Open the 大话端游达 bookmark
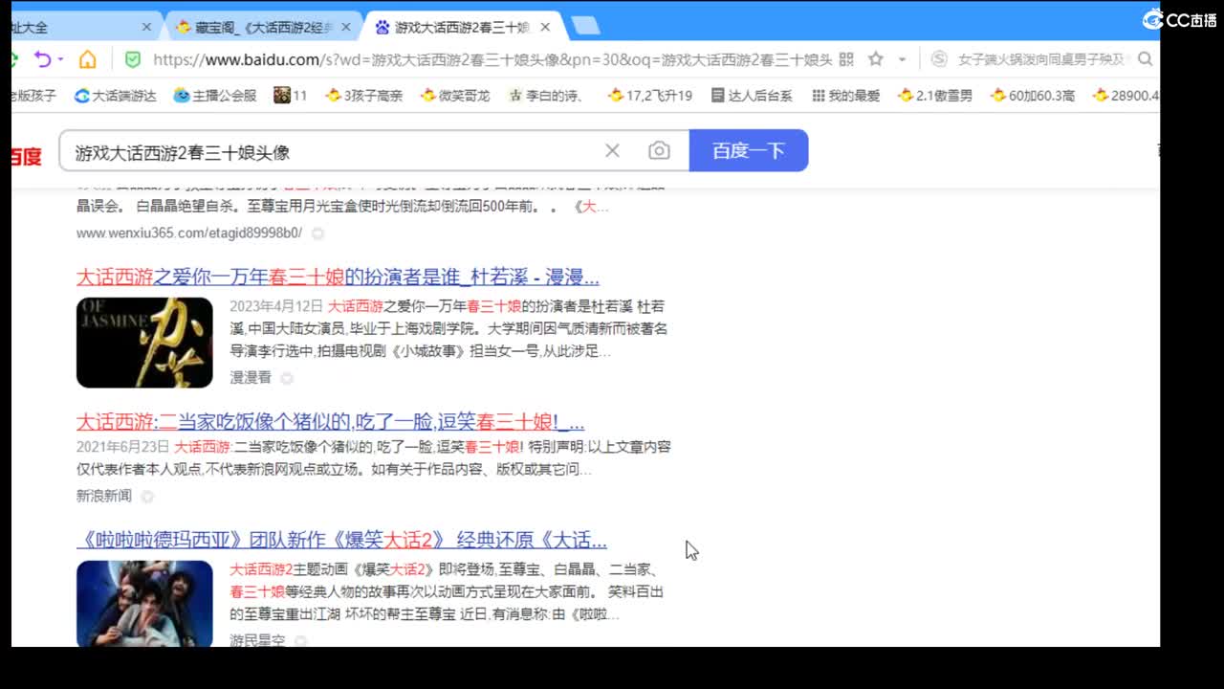 tap(116, 96)
